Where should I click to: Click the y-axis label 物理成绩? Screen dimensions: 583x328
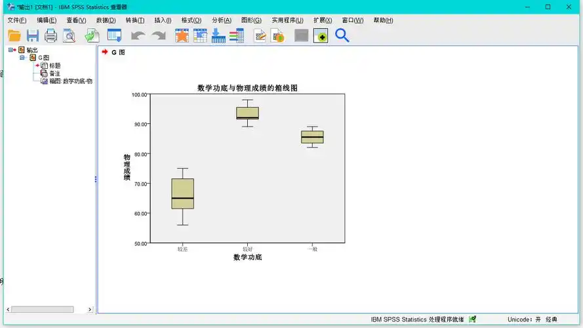[127, 167]
